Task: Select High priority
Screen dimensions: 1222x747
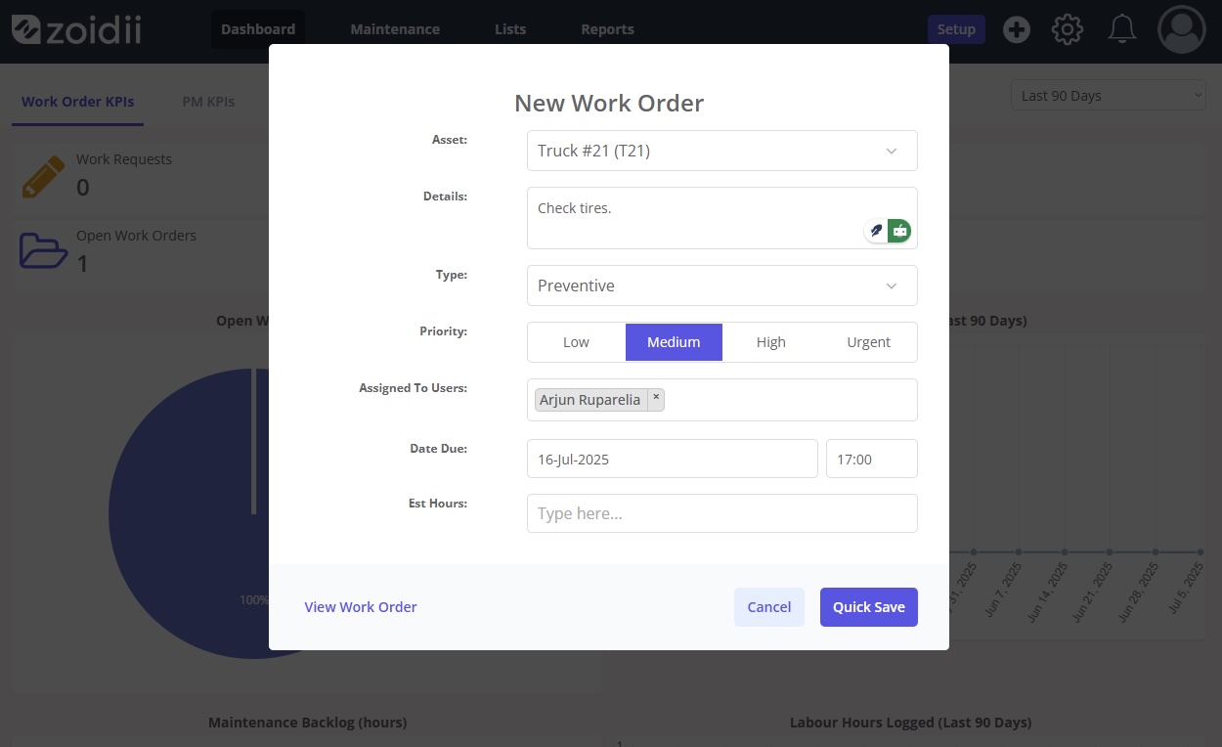Action: (770, 342)
